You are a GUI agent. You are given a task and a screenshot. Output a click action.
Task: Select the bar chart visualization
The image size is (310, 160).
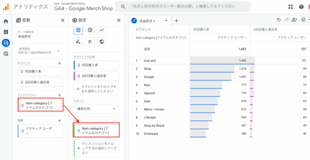(x=90, y=42)
